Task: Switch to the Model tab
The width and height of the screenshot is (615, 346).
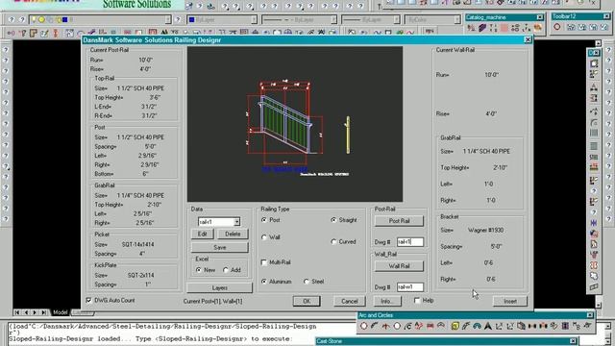Action: click(60, 312)
